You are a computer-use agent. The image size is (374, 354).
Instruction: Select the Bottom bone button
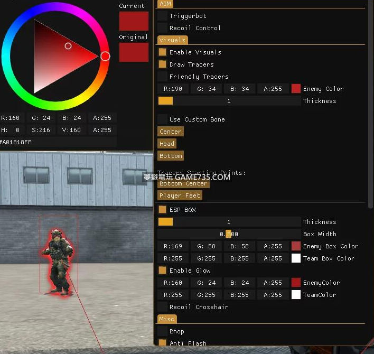click(x=171, y=156)
